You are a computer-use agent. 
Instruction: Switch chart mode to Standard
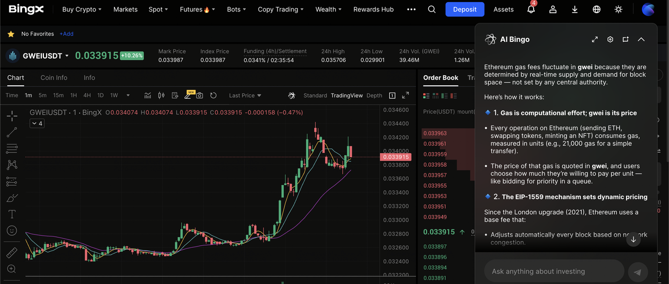pos(315,95)
